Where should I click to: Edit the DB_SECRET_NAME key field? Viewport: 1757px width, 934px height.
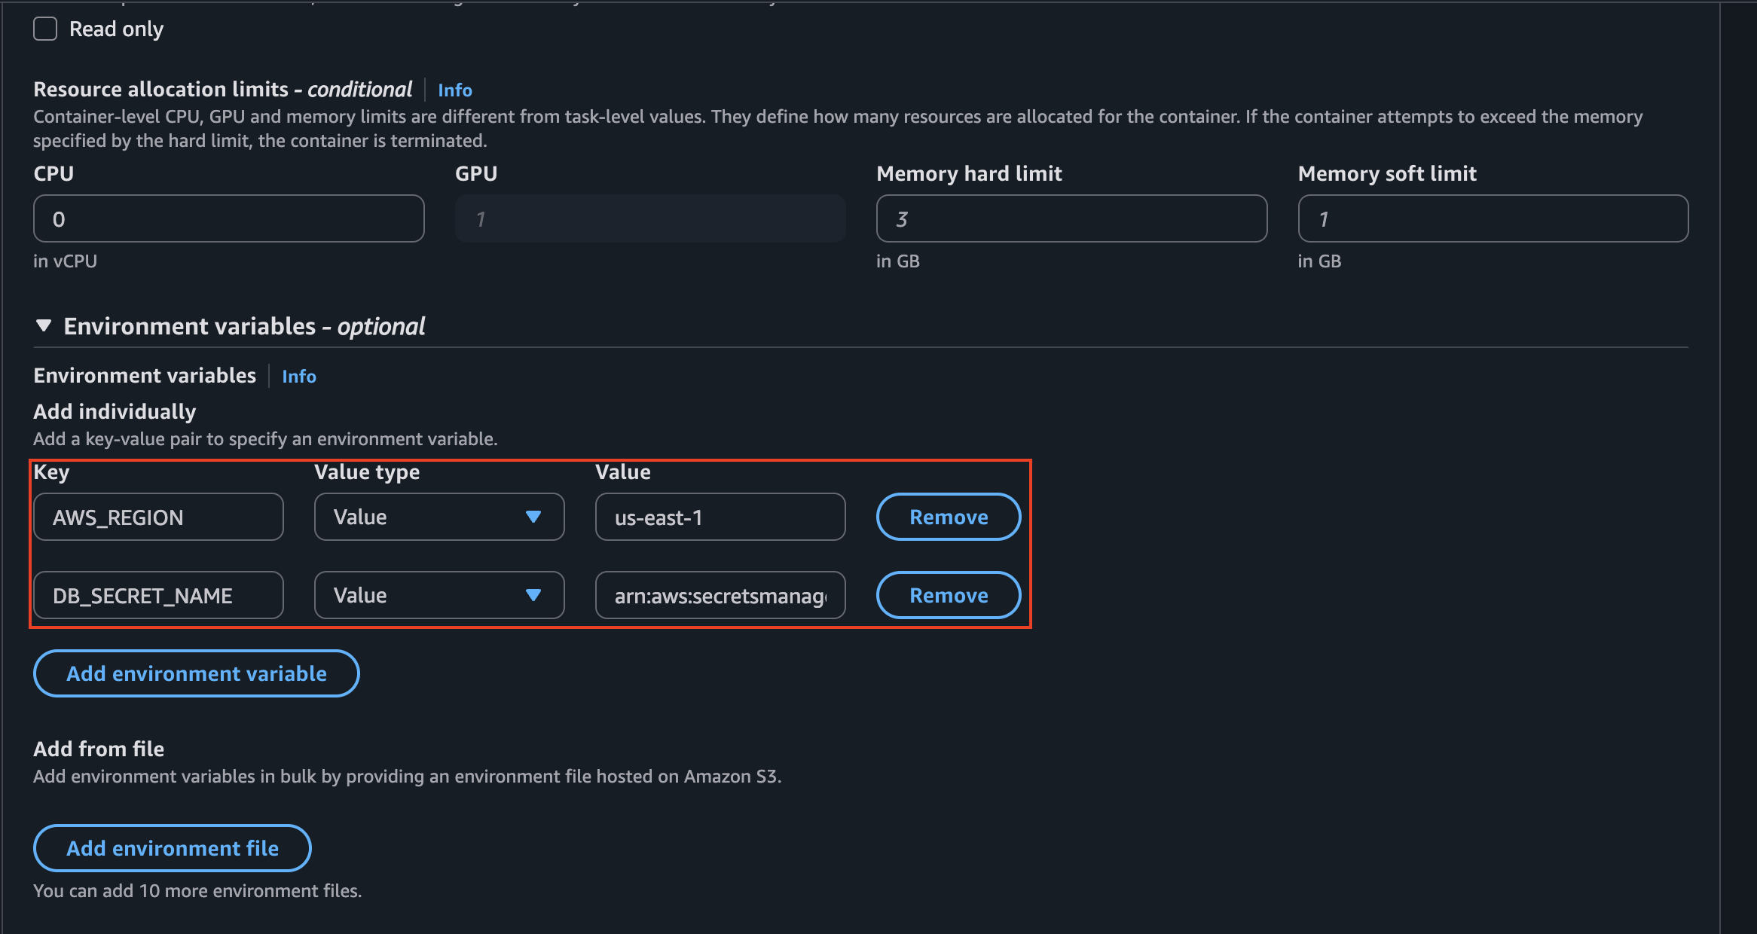coord(158,596)
